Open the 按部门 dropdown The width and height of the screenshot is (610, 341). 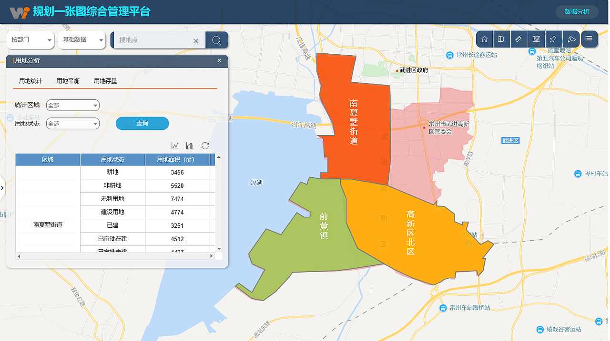coord(31,40)
